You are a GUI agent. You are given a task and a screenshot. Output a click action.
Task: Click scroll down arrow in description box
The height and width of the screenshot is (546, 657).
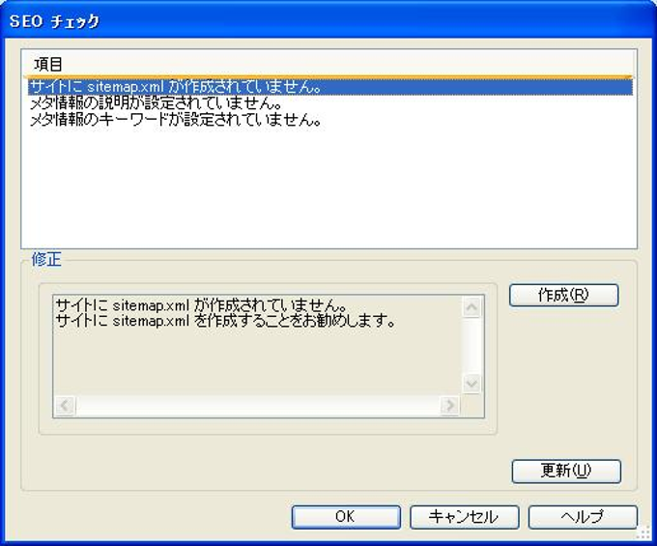pos(471,384)
